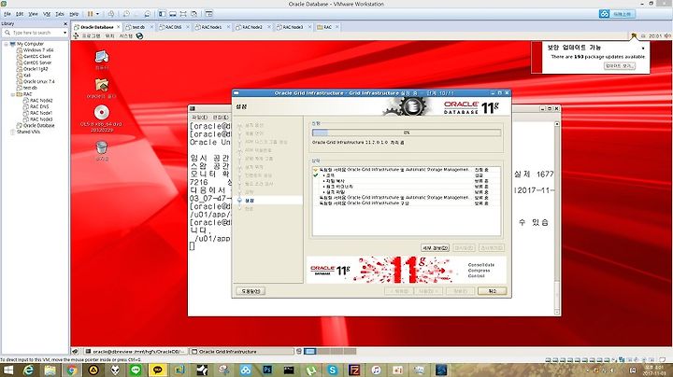Image resolution: width=673 pixels, height=377 pixels.
Task: Open the 시스템 (System) guest menu
Action: (126, 36)
